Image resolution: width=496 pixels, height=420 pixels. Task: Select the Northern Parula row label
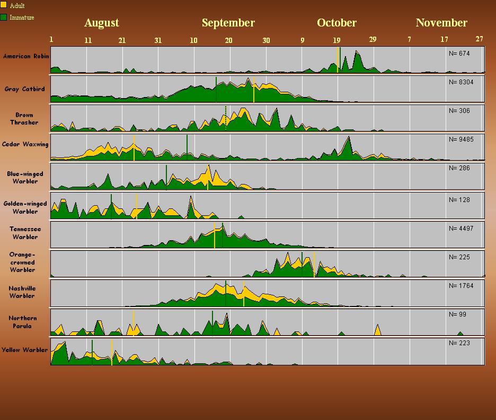pos(22,322)
